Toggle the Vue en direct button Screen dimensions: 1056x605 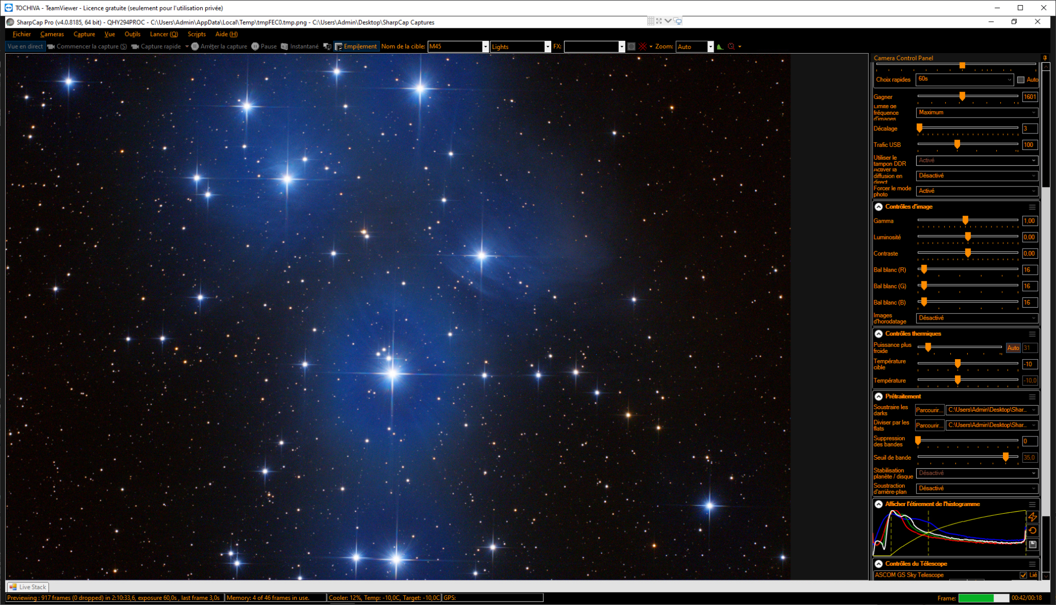coord(25,46)
